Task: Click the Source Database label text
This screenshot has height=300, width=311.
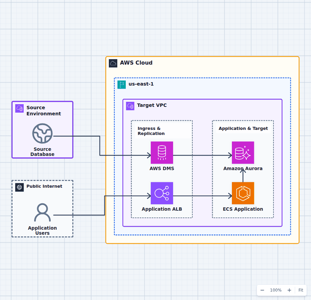Action: (x=43, y=152)
